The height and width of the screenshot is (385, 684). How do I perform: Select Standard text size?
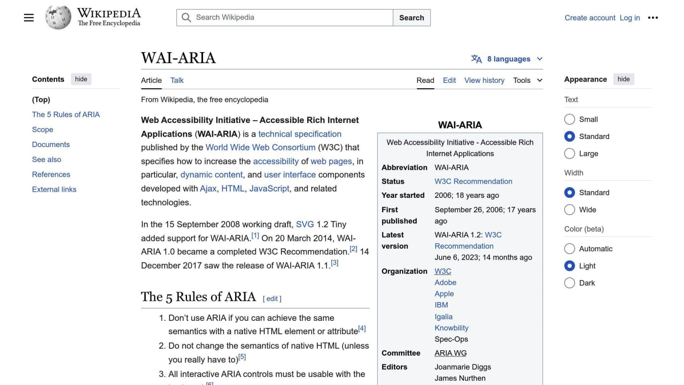(x=570, y=136)
